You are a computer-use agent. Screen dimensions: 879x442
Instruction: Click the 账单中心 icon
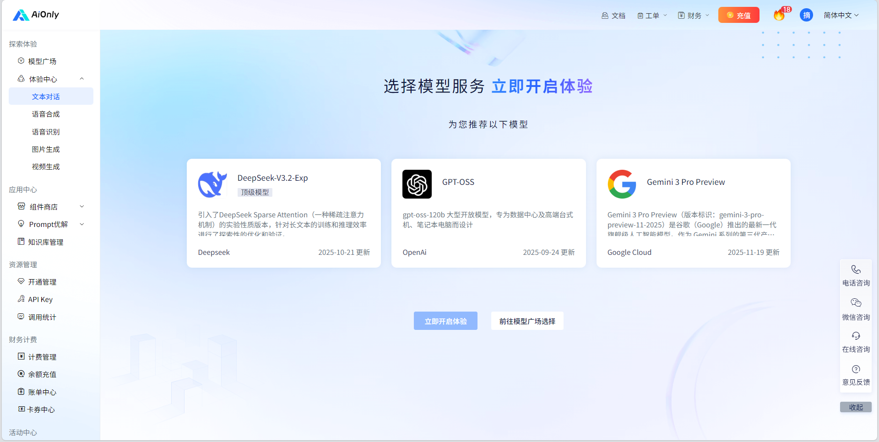point(21,392)
